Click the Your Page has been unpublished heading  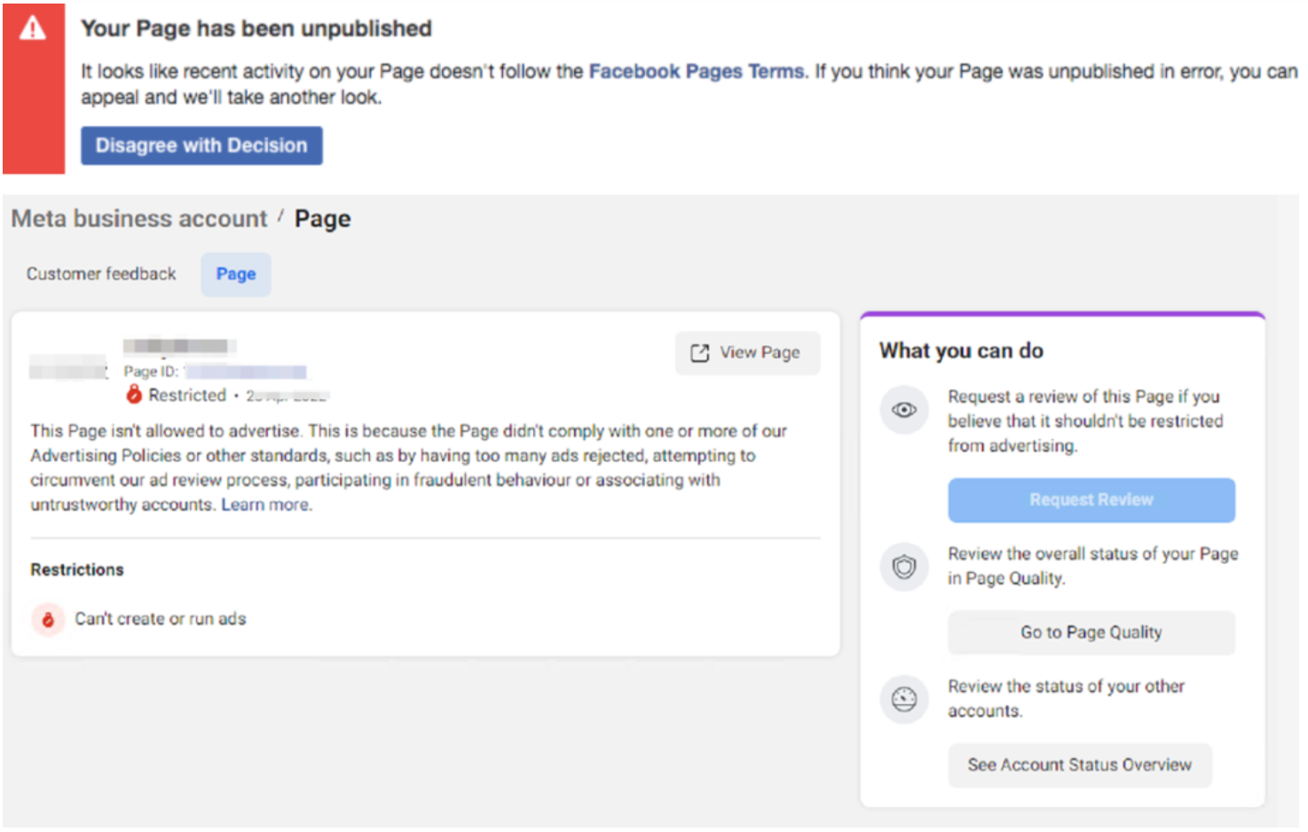pyautogui.click(x=256, y=28)
